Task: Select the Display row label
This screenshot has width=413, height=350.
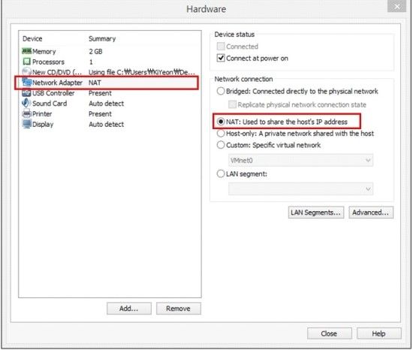Action: [43, 125]
